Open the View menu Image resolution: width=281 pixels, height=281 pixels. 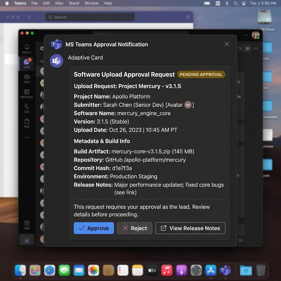(59, 3)
